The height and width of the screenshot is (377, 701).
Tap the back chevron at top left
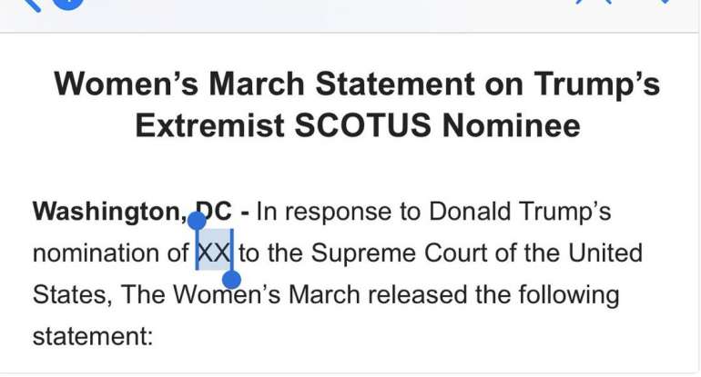(31, 4)
